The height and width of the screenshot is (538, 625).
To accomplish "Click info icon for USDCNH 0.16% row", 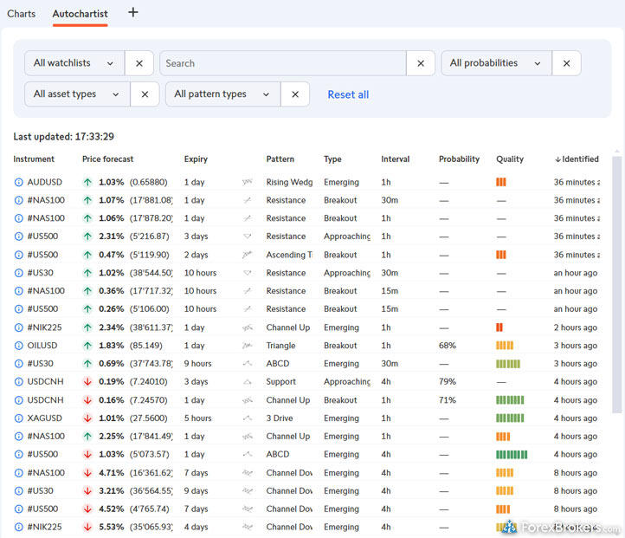I will (x=18, y=400).
